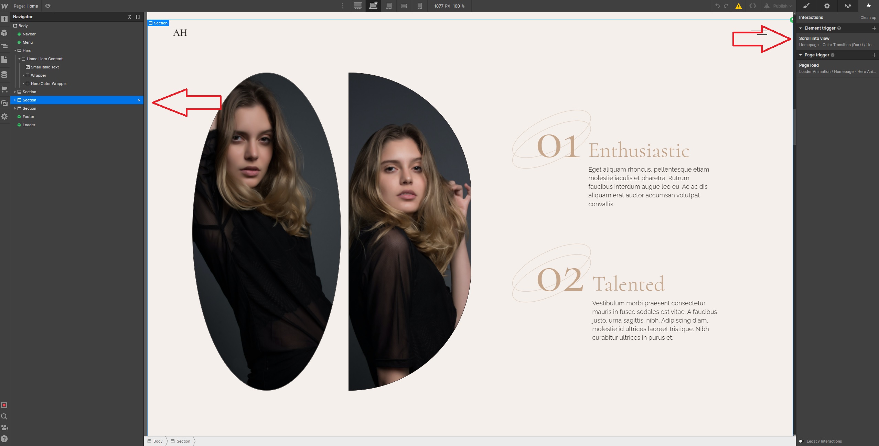Open the Pages panel icon
The width and height of the screenshot is (879, 446).
[x=4, y=59]
